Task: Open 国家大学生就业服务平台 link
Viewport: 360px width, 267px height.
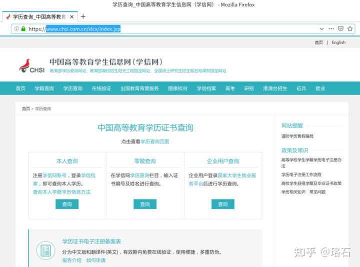Action: click(236, 175)
